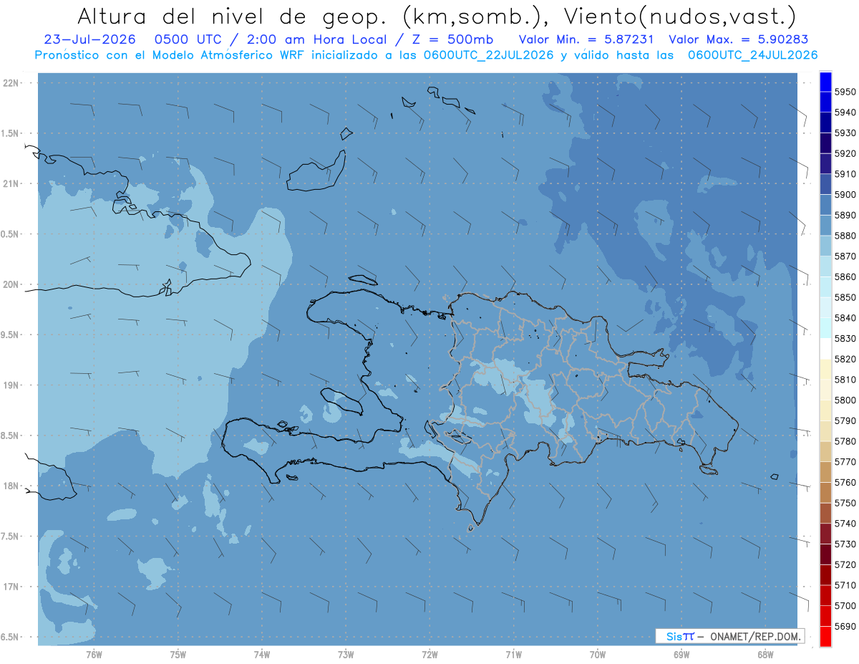This screenshot has width=859, height=664.
Task: Click the '5810' colorbar label
Action: click(x=845, y=380)
